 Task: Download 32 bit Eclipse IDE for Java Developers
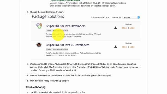pyautogui.click(x=124, y=28)
